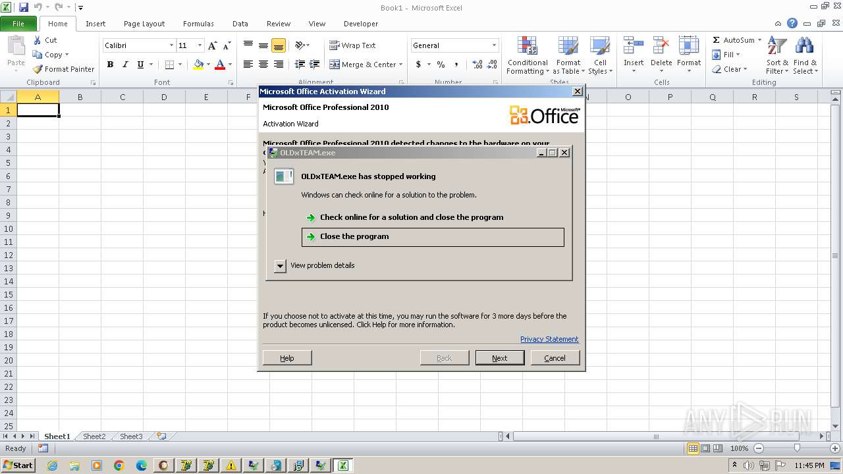Toggle Wrap Text
Viewport: 843px width, 474px height.
click(x=352, y=45)
